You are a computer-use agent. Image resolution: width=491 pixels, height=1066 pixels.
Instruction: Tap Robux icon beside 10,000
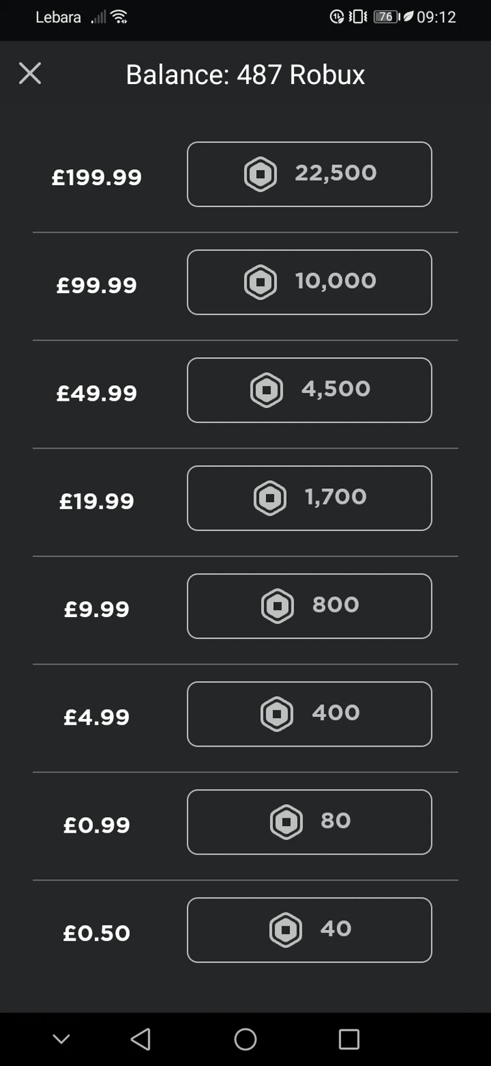[x=260, y=282]
